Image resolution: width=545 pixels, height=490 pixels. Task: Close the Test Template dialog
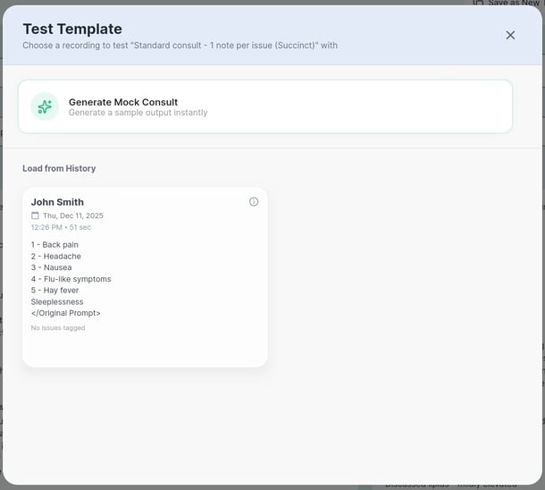(x=510, y=35)
